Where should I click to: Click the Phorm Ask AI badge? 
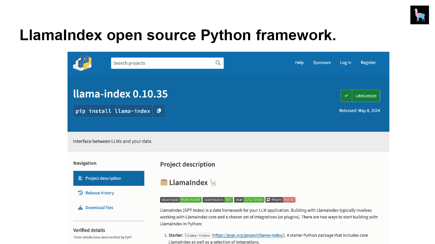(280, 200)
